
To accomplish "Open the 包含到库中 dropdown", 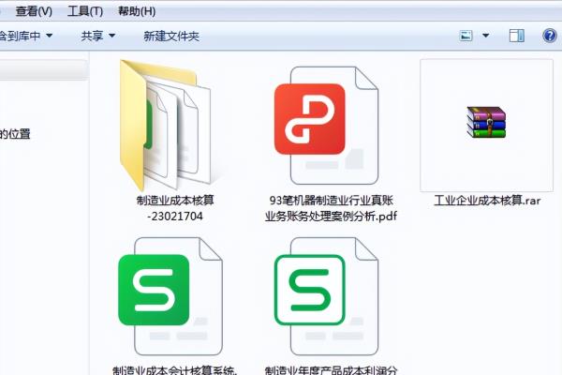I will click(26, 36).
